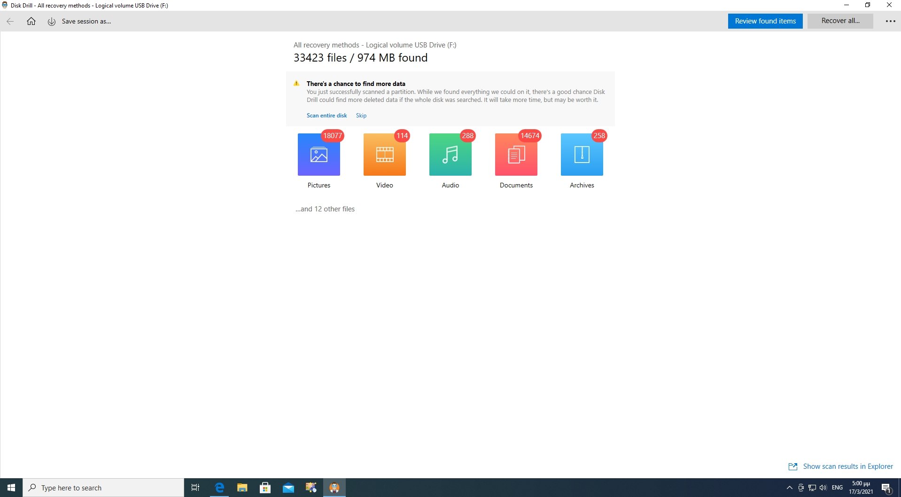Image resolution: width=901 pixels, height=497 pixels.
Task: Open the Windows Start menu
Action: 11,488
